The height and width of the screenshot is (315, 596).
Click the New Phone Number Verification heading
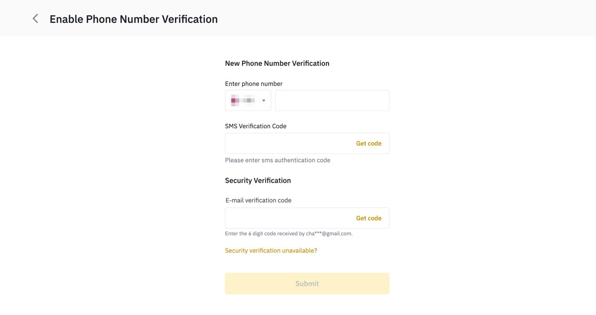(277, 63)
